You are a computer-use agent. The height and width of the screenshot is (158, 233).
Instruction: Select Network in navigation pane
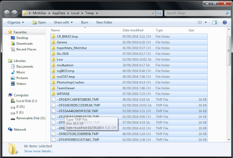[20, 130]
